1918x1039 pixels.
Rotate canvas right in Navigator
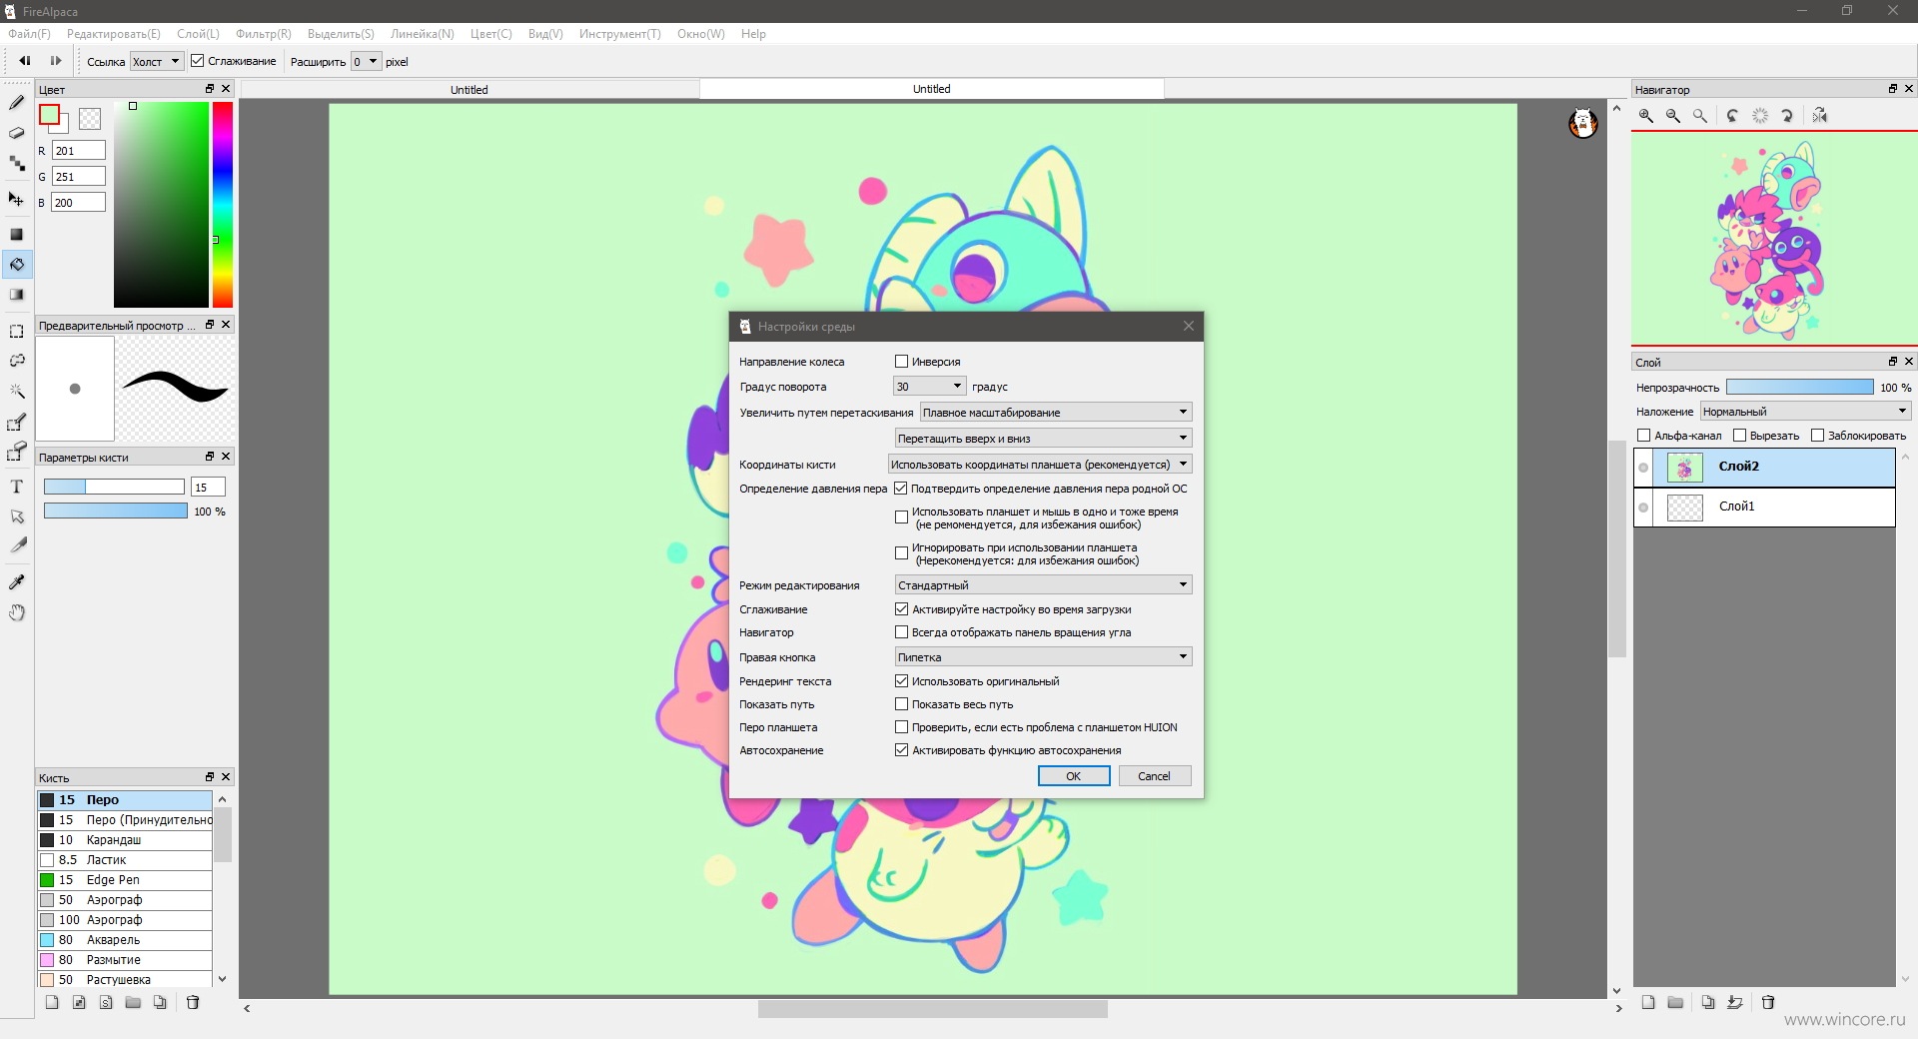coord(1787,116)
